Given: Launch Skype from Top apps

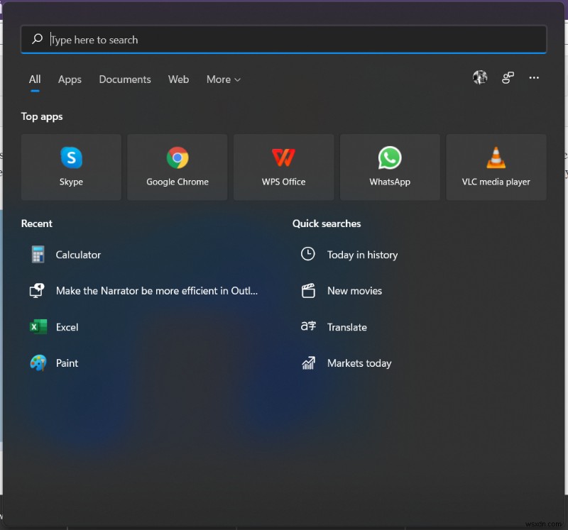Looking at the screenshot, I should (71, 167).
